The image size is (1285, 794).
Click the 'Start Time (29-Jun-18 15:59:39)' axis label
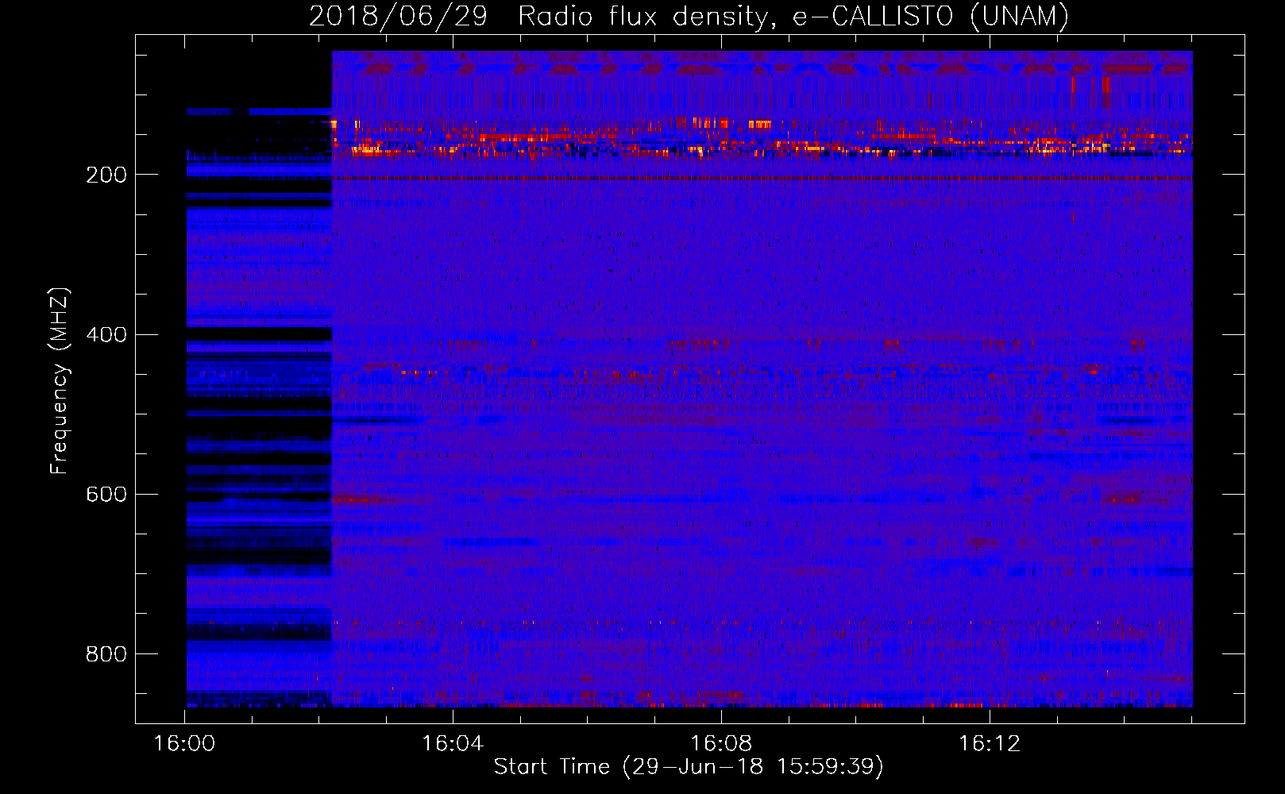click(689, 767)
